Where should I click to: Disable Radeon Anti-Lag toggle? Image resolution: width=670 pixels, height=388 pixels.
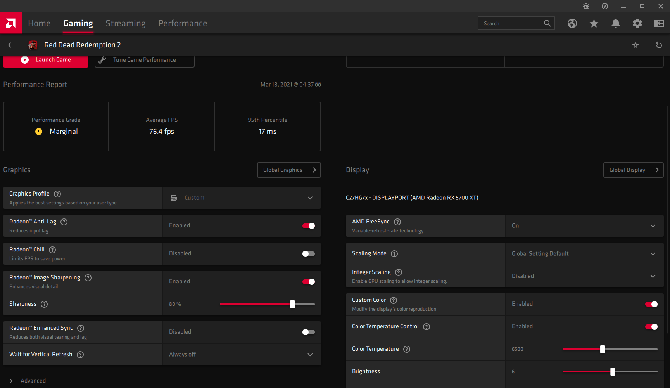pos(309,226)
